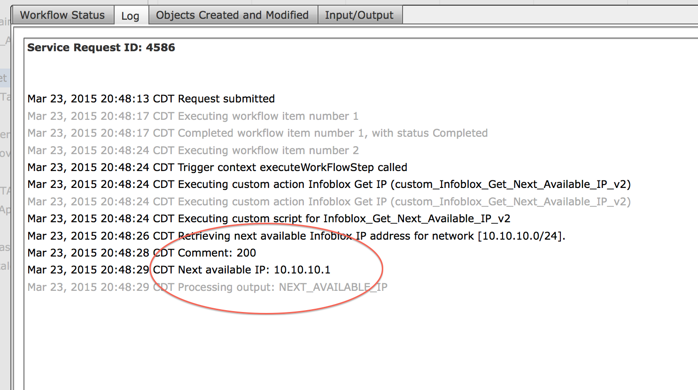This screenshot has width=698, height=390.
Task: Select 'Executing custom script for Infoblox_Get_Next_Available_IP_v2' line
Action: point(269,218)
